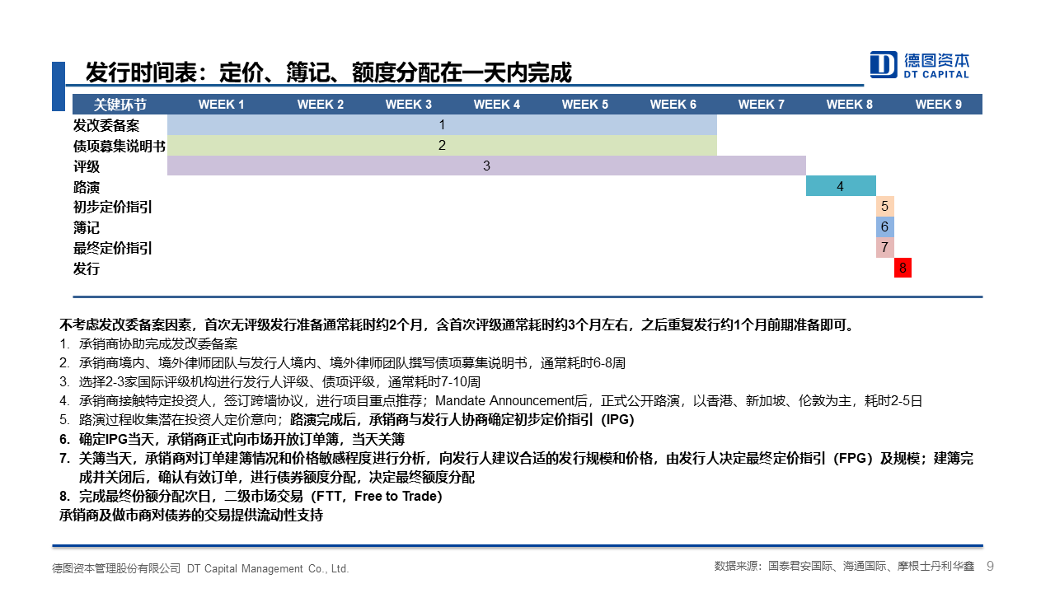Click the data source footer 数据来源
The width and height of the screenshot is (1055, 593).
tap(845, 567)
